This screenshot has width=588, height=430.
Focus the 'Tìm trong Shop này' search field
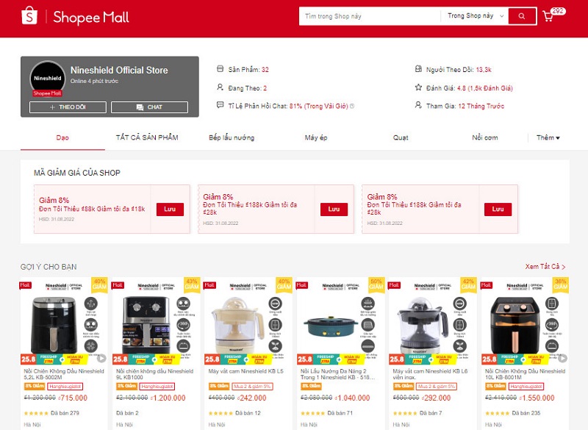[370, 16]
